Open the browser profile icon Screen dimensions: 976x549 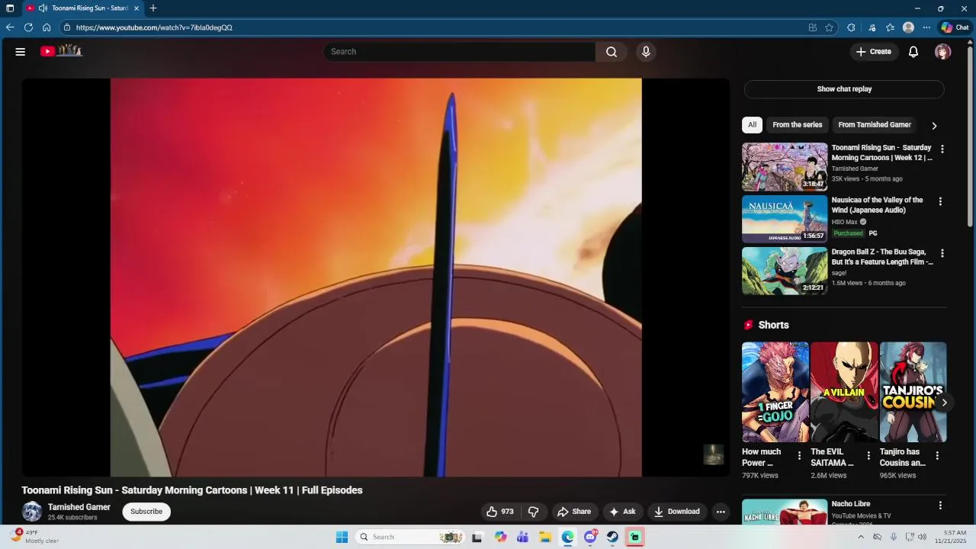(908, 27)
